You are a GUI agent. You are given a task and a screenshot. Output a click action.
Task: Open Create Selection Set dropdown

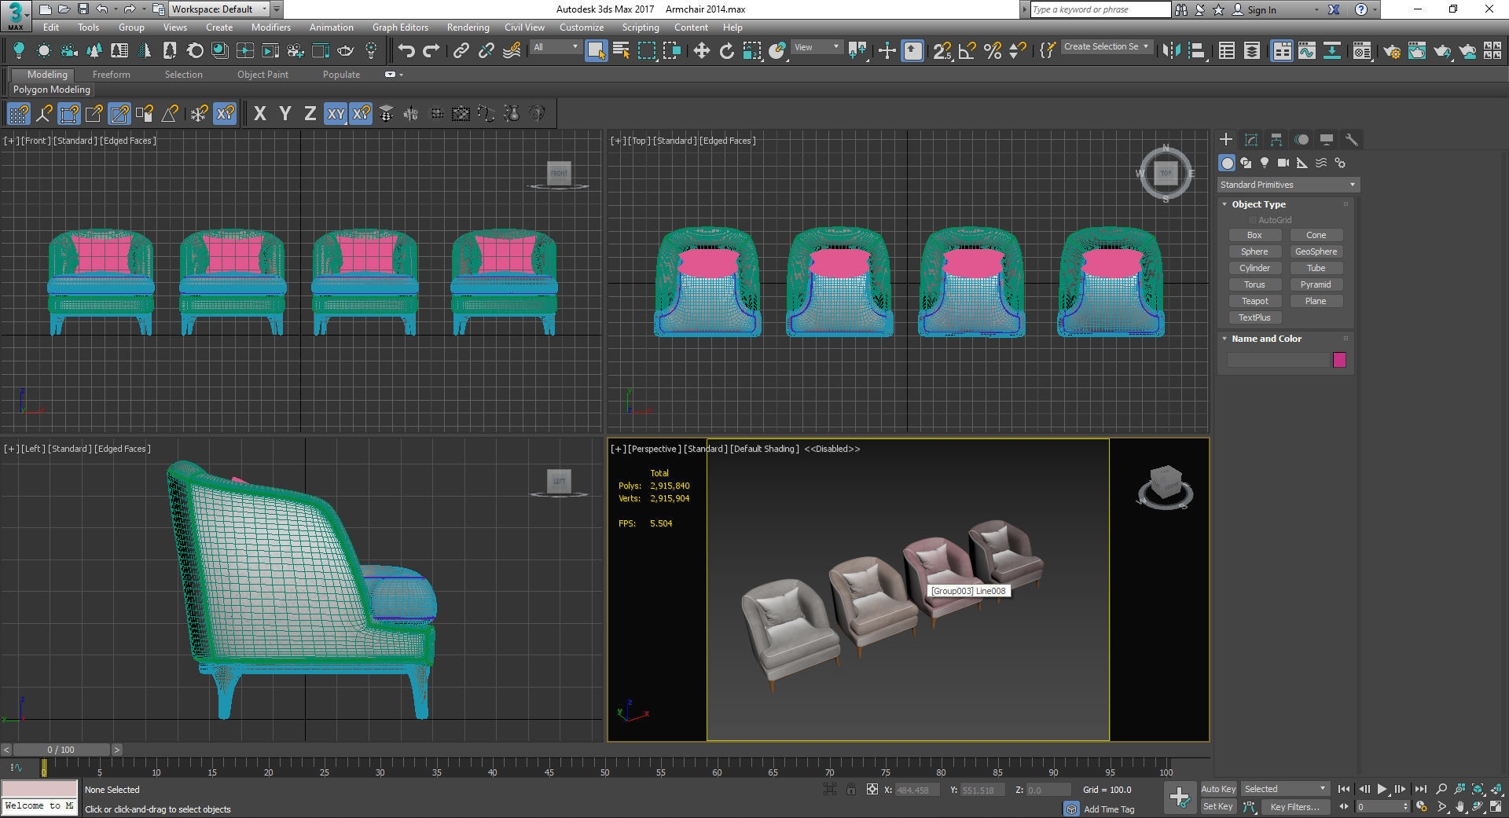pyautogui.click(x=1107, y=47)
